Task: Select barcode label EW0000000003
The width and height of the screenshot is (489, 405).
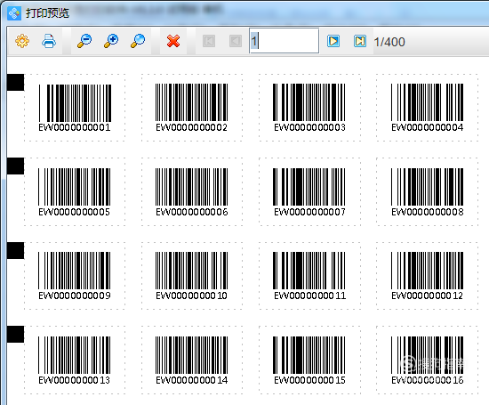Action: [x=309, y=108]
